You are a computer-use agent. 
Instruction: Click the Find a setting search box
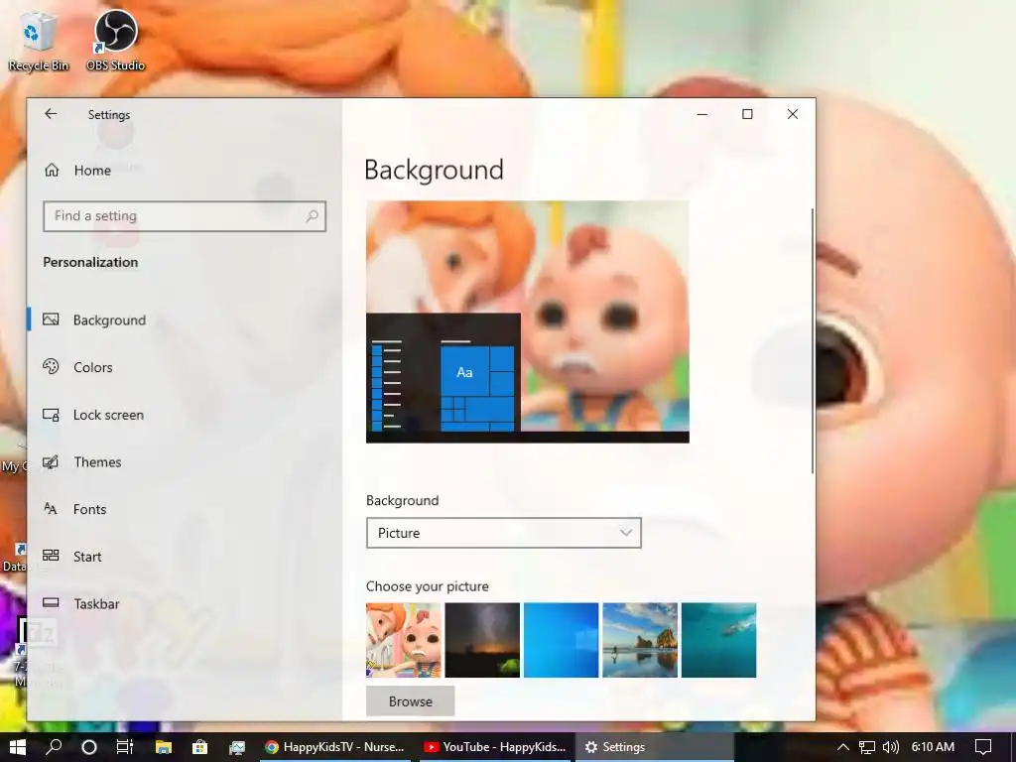[x=184, y=215]
